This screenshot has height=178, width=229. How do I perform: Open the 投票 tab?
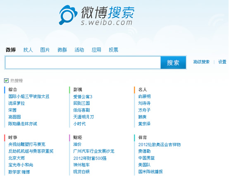tap(114, 50)
